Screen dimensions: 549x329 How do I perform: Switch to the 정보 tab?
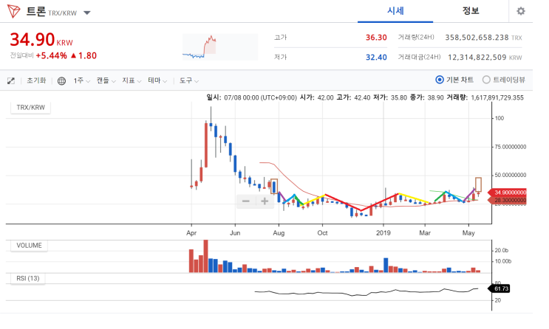[470, 11]
